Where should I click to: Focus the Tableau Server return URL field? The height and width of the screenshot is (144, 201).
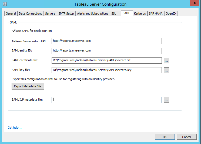point(107,41)
